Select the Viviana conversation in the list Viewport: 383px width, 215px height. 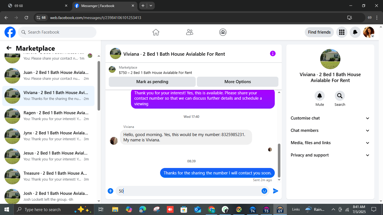tap(48, 96)
